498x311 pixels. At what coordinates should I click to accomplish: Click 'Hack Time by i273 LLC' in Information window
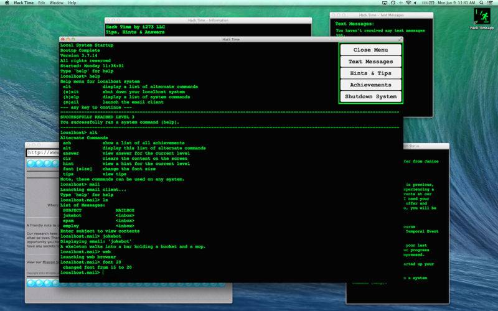pos(136,27)
